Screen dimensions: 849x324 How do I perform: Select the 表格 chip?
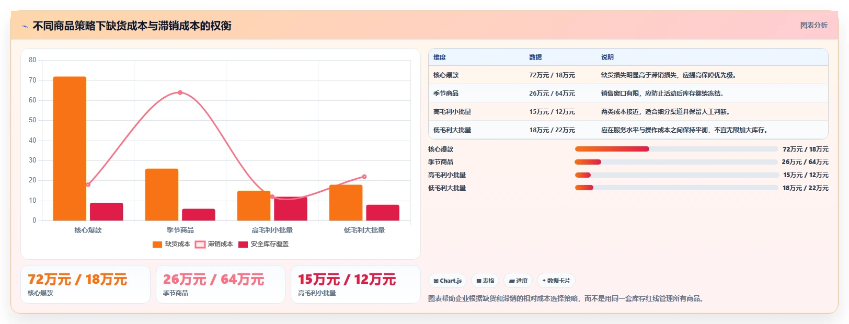point(485,281)
